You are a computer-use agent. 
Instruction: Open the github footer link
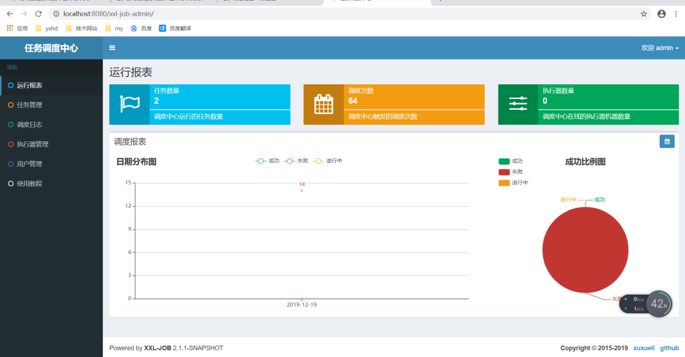tap(669, 348)
